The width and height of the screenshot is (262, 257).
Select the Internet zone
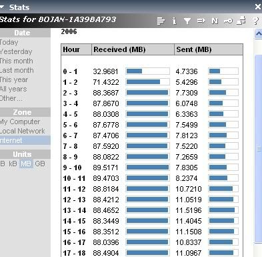tap(25, 140)
